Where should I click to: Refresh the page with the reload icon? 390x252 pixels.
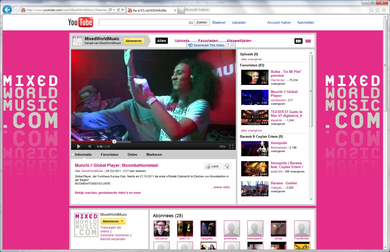[118, 10]
